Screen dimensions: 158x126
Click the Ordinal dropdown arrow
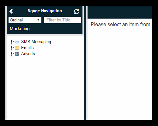click(x=38, y=20)
